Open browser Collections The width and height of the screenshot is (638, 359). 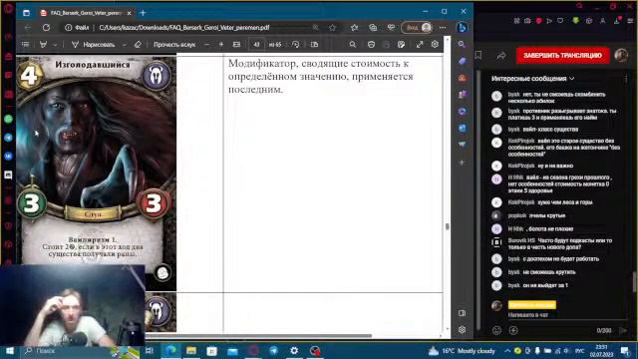(x=373, y=27)
